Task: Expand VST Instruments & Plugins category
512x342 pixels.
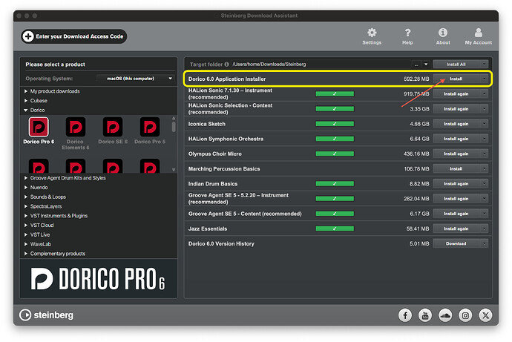Action: (26, 216)
